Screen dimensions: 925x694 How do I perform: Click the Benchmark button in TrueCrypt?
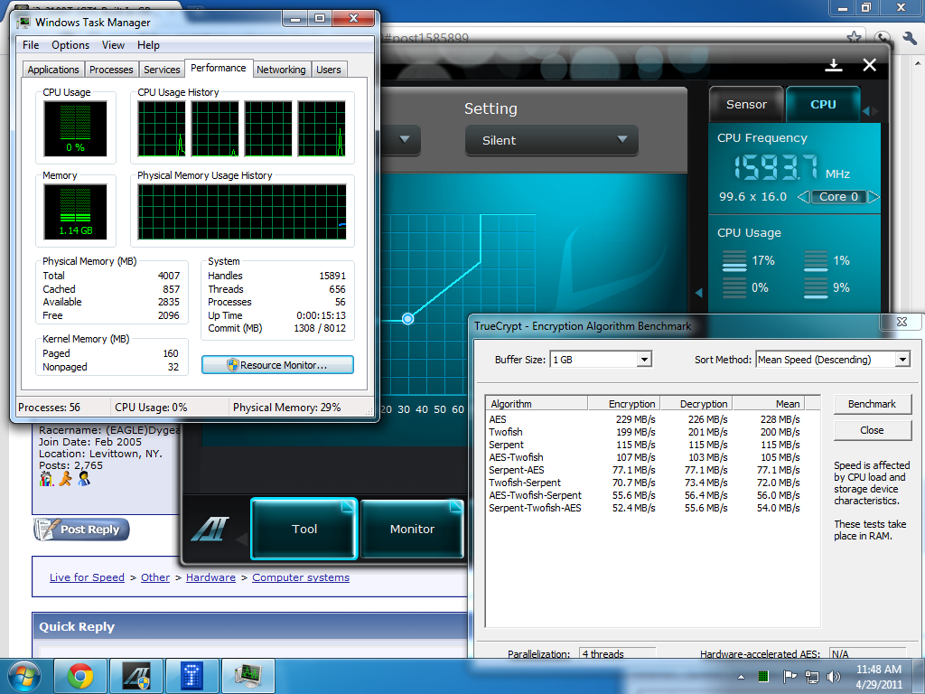pyautogui.click(x=873, y=404)
